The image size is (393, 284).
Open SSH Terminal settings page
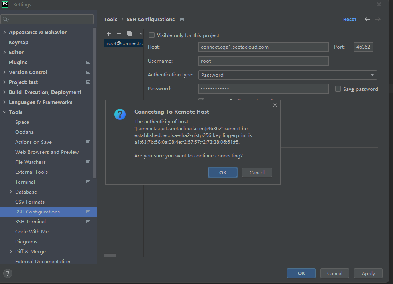[x=30, y=222]
